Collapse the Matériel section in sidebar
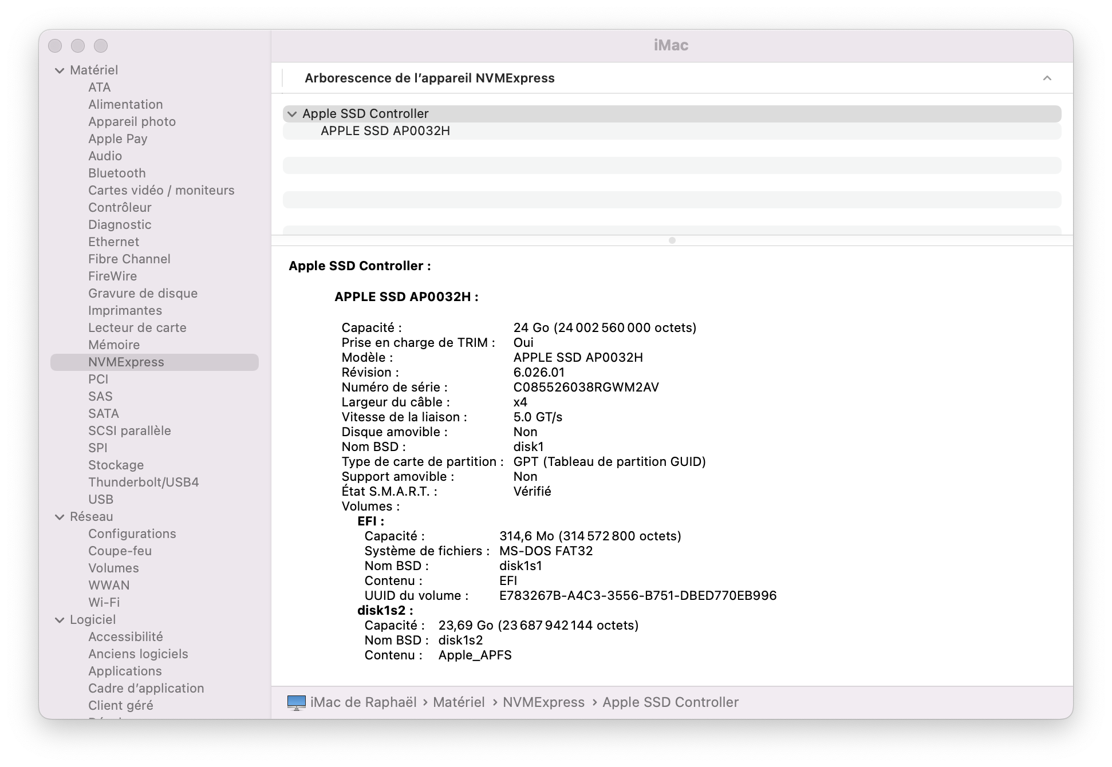 point(60,70)
